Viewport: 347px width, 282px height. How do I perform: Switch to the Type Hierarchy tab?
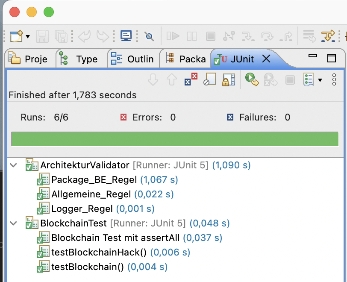[x=80, y=59]
